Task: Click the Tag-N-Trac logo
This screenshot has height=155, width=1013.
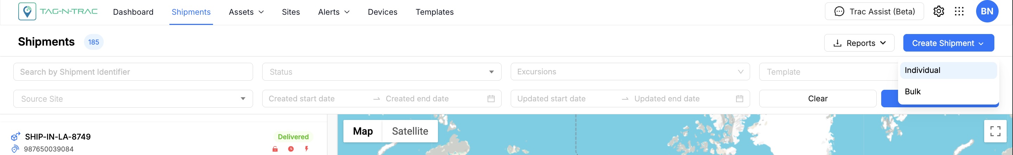Action: click(58, 11)
